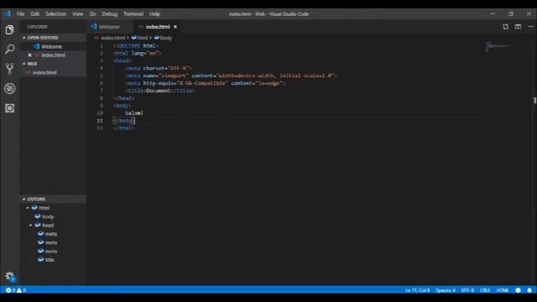Screen dimensions: 537x302
Task: Open the Help menu
Action: click(154, 14)
